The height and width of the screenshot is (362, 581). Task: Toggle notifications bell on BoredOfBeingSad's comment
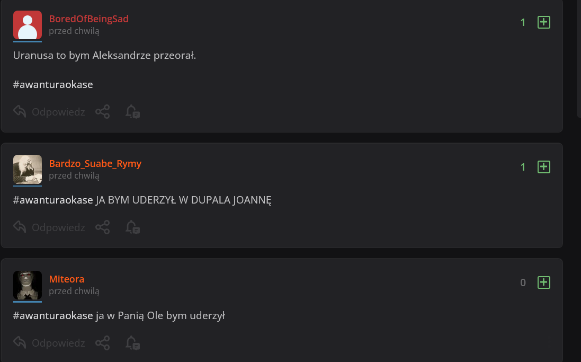(132, 112)
